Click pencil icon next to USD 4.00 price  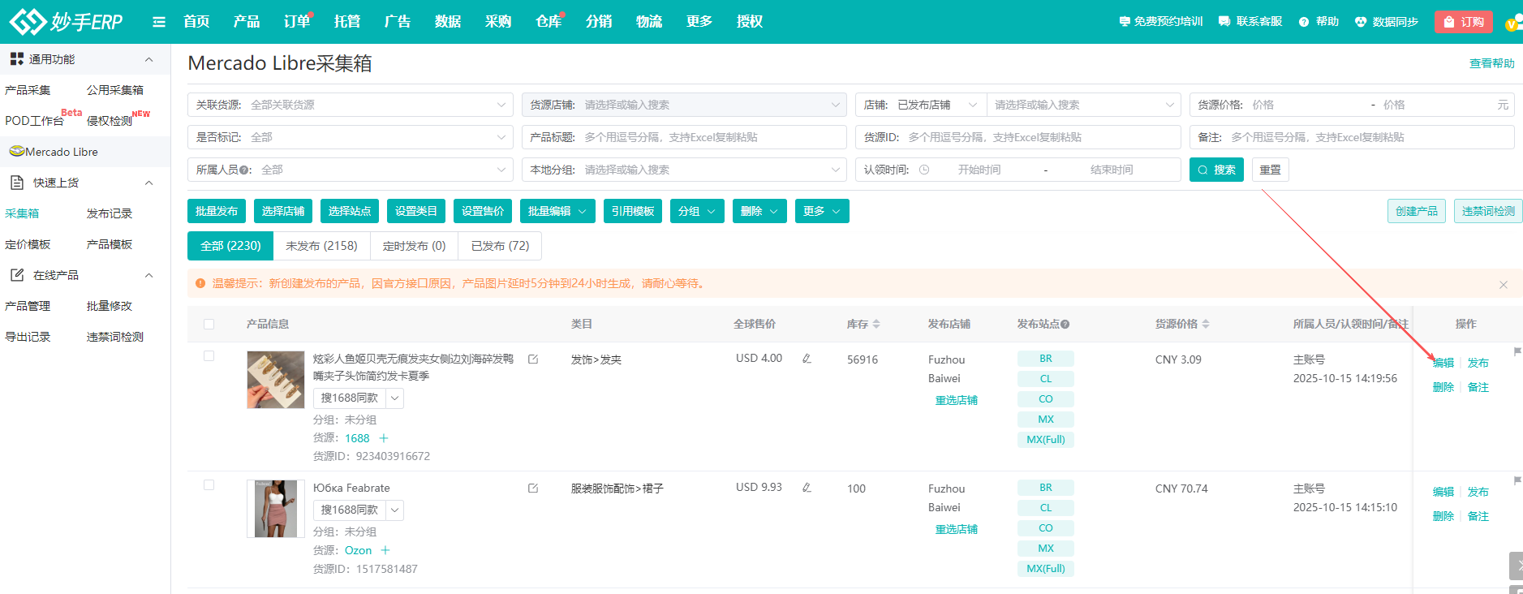pos(807,359)
